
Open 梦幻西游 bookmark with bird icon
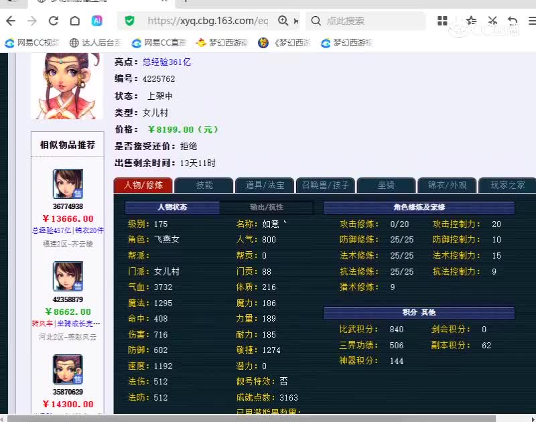coord(222,43)
